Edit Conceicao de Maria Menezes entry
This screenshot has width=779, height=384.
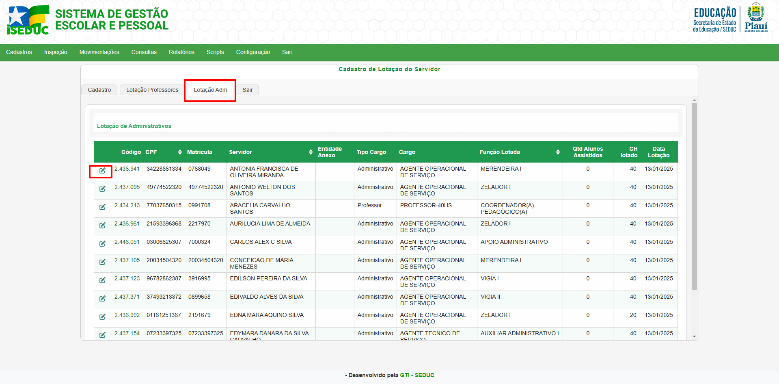(x=102, y=262)
